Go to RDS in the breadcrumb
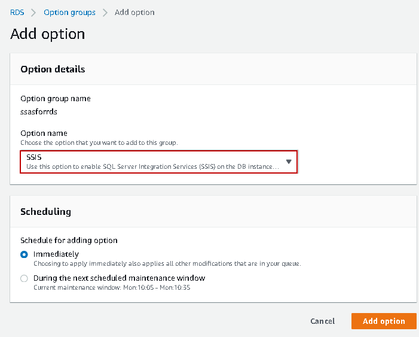 point(17,12)
